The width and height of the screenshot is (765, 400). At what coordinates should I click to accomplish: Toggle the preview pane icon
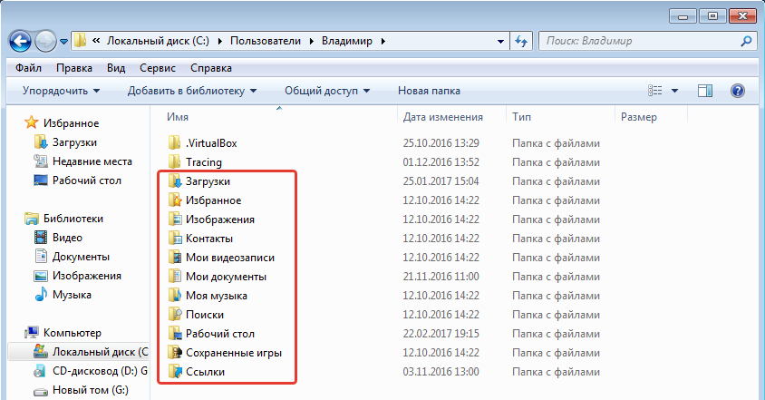[705, 91]
